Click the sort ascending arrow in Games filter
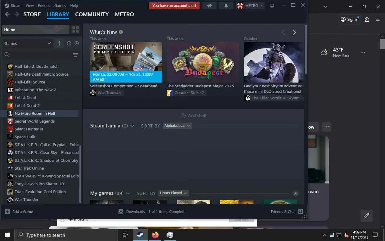Image resolution: width=385 pixels, height=241 pixels. [x=59, y=43]
